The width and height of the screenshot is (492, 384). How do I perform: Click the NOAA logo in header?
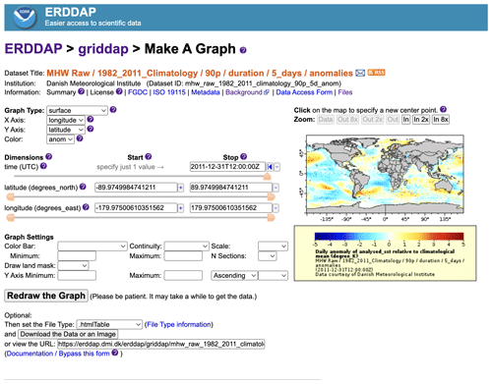coord(24,17)
